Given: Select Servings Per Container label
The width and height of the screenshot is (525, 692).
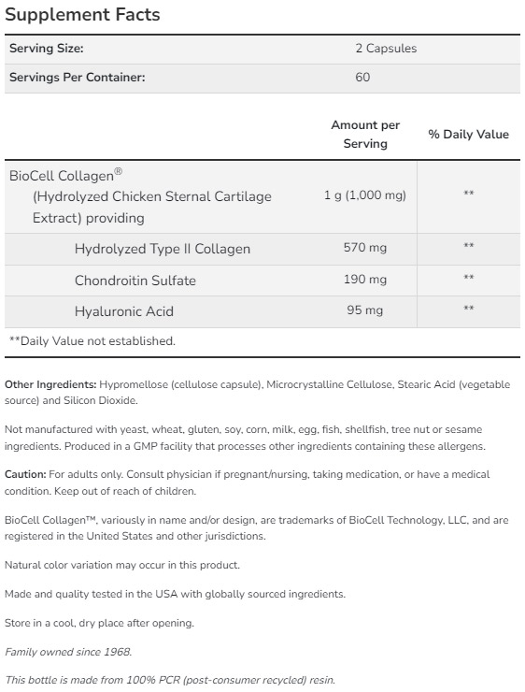Looking at the screenshot, I should pyautogui.click(x=78, y=78).
